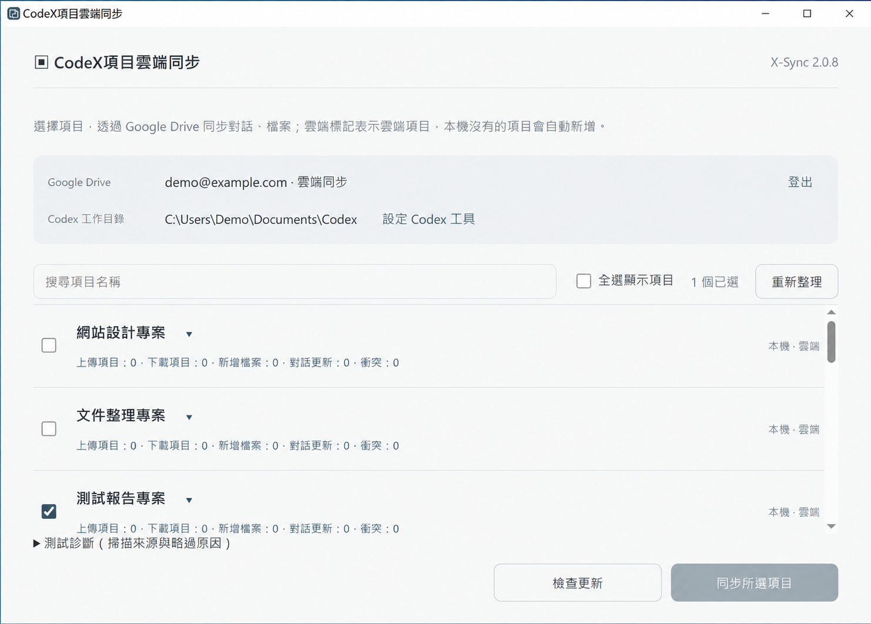Click the scrollbar down arrow
The width and height of the screenshot is (871, 624).
[831, 526]
